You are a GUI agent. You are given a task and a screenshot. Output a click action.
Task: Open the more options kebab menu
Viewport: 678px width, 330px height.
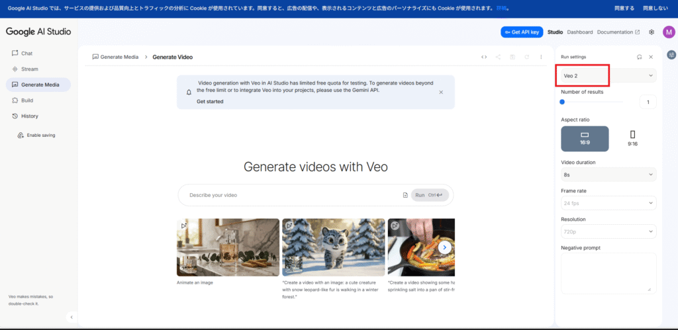pos(541,57)
